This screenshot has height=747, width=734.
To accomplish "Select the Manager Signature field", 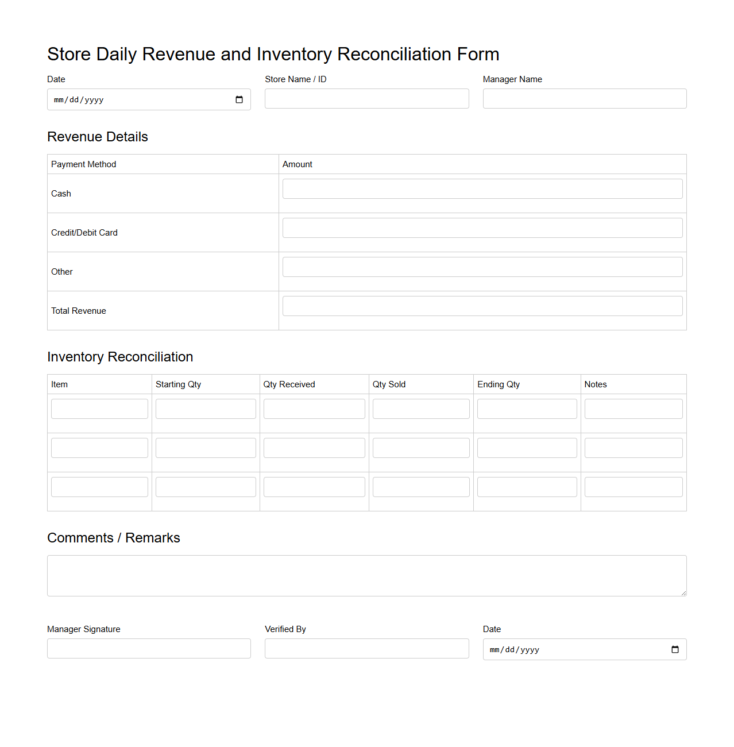I will [149, 648].
